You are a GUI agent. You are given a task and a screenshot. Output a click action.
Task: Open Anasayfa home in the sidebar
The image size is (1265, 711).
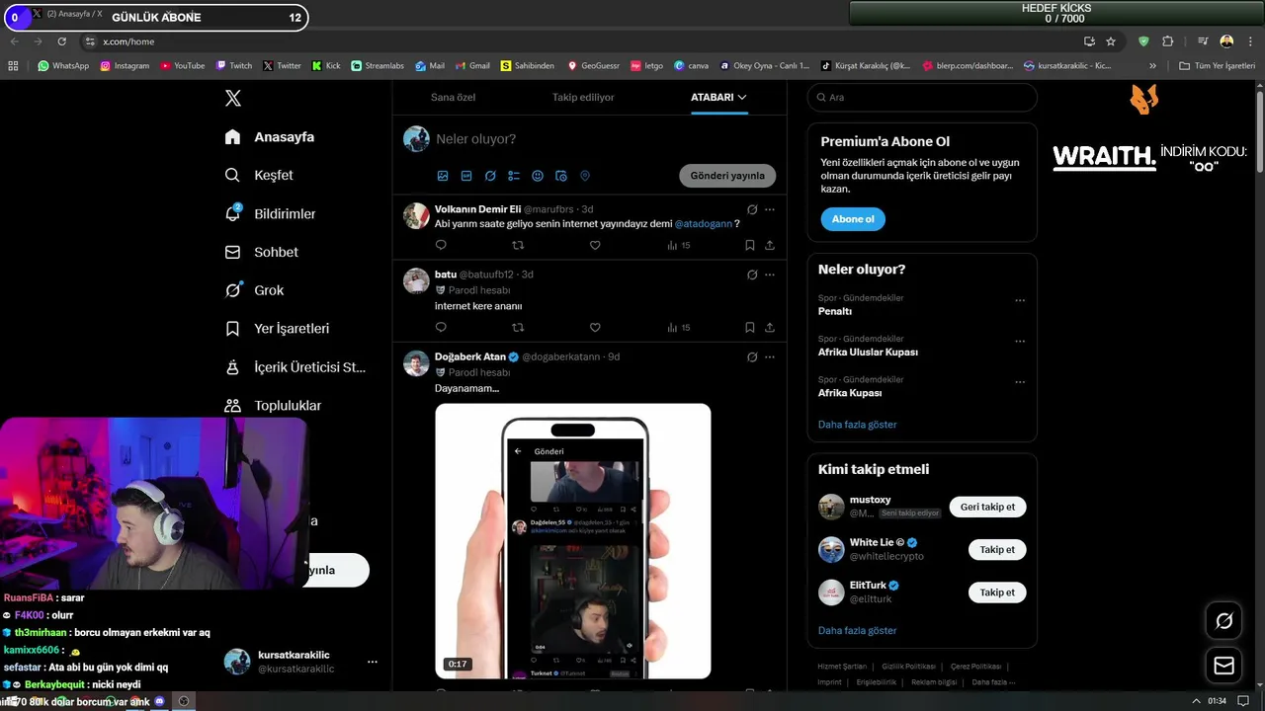point(270,136)
